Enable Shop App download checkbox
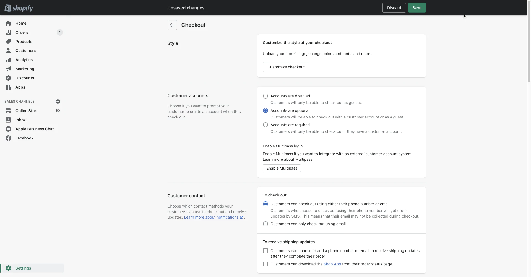This screenshot has width=531, height=277. 265,264
